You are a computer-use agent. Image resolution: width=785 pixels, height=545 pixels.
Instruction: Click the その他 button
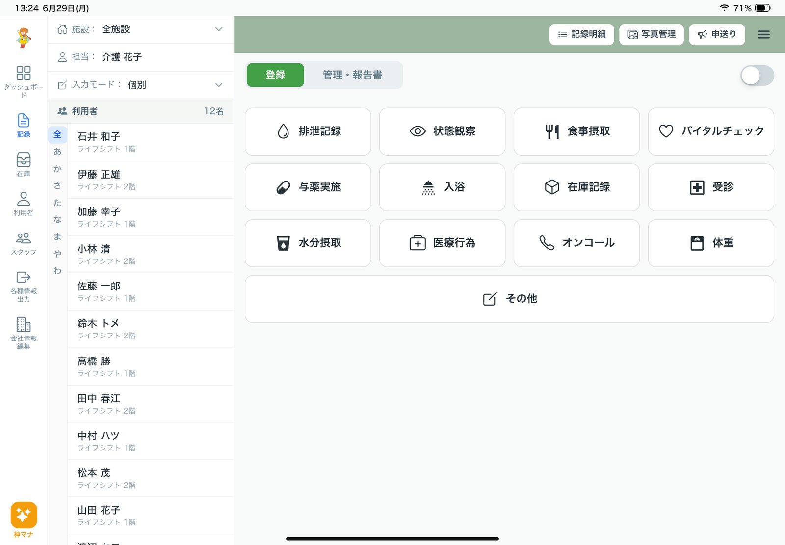pyautogui.click(x=509, y=299)
